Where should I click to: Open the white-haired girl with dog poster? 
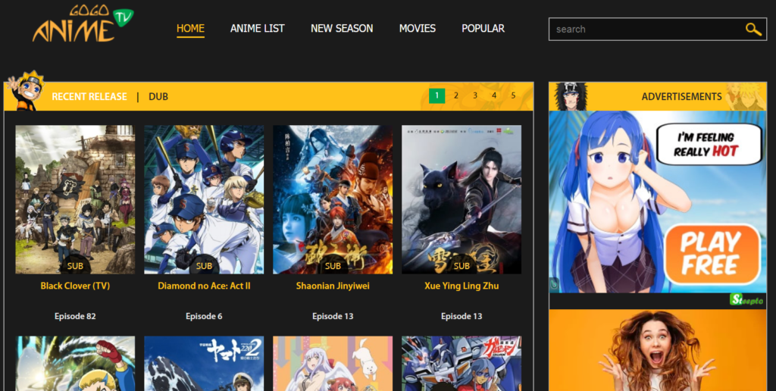(x=333, y=364)
